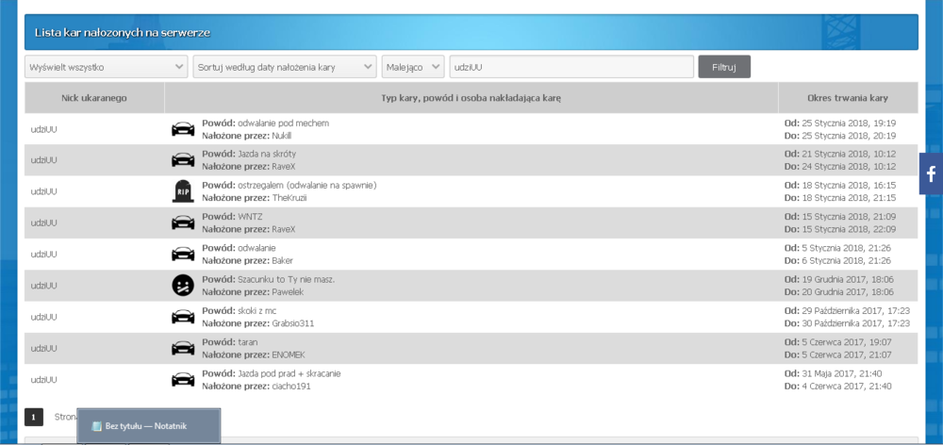The width and height of the screenshot is (943, 445).
Task: Click the car icon next to WNTZ penalty
Action: click(x=183, y=222)
